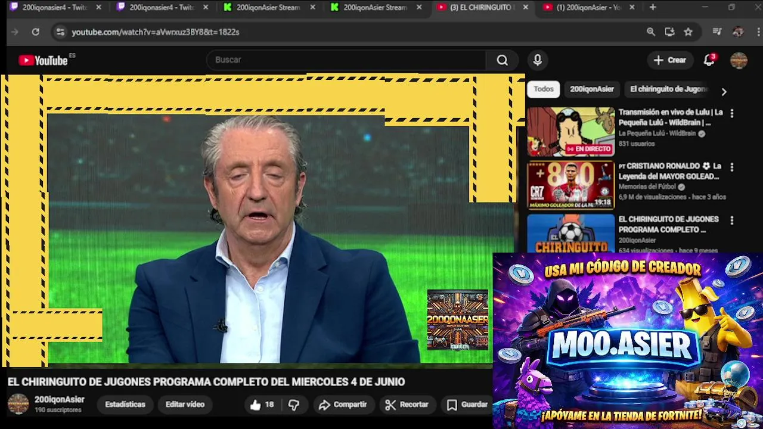Click the browser zoom magnifier icon
Screen dimensions: 763x429
651,32
